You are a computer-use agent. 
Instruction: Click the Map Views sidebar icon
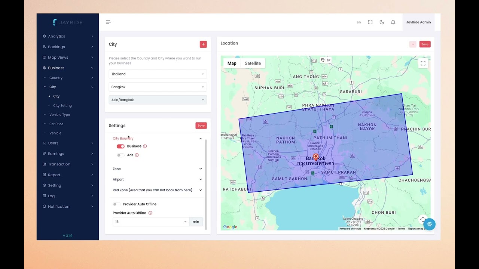point(45,57)
